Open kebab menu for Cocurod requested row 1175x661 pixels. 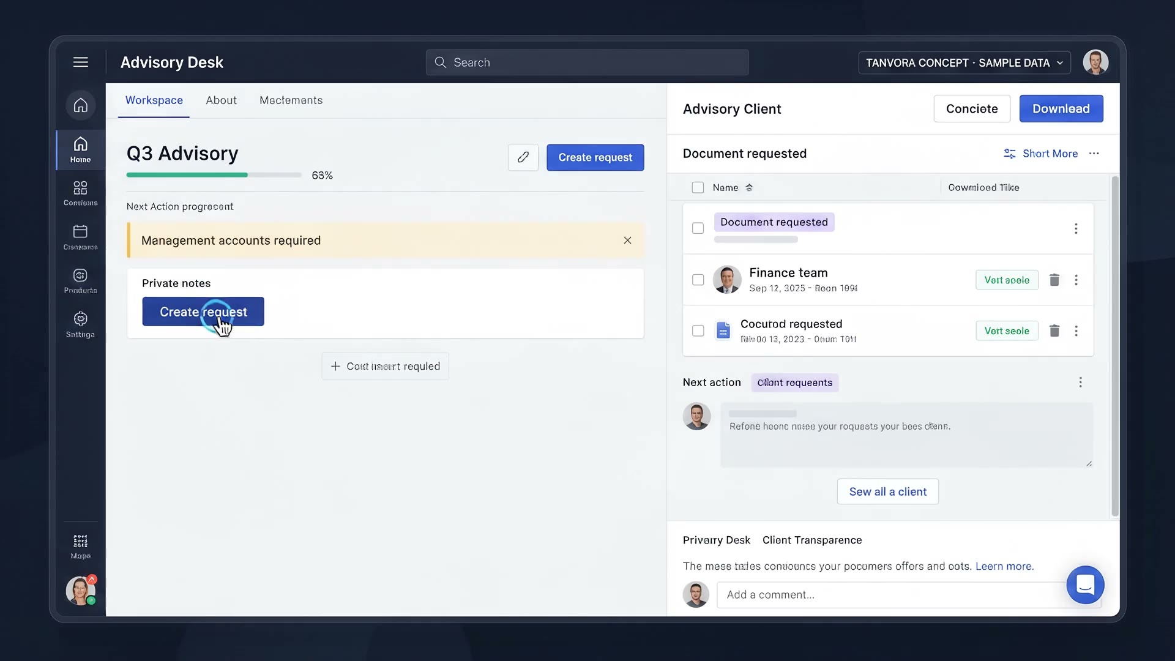1076,330
